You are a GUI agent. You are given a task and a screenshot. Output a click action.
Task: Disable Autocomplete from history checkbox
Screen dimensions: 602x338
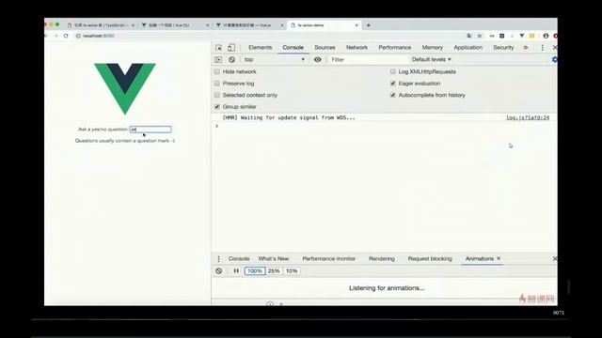click(x=393, y=95)
